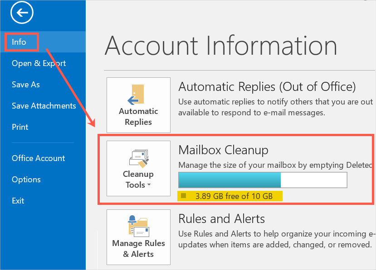This screenshot has height=270, width=376.
Task: Click the Account Information page title
Action: (220, 46)
